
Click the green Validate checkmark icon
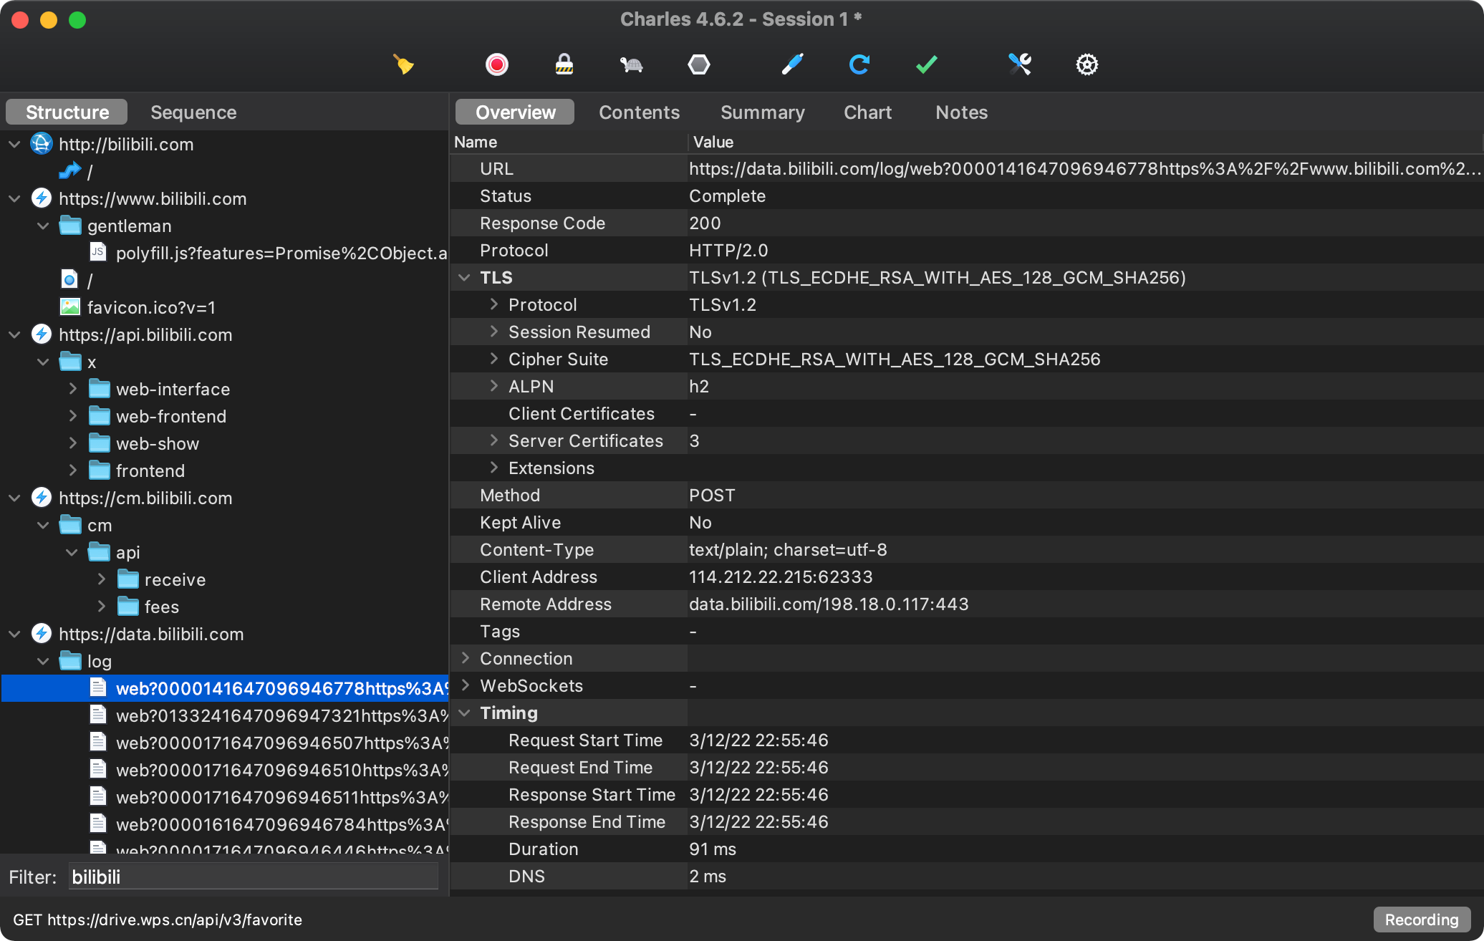click(x=927, y=64)
